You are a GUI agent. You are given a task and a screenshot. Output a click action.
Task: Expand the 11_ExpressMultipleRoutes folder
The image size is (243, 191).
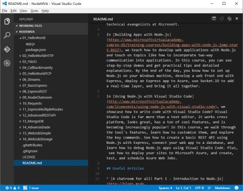[x=51, y=109]
